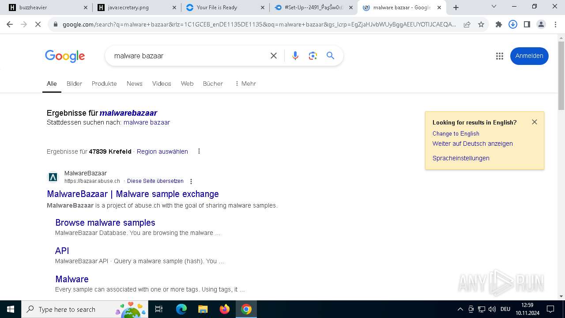Click the MalwareBazaar site favicon
The width and height of the screenshot is (565, 318).
[53, 177]
